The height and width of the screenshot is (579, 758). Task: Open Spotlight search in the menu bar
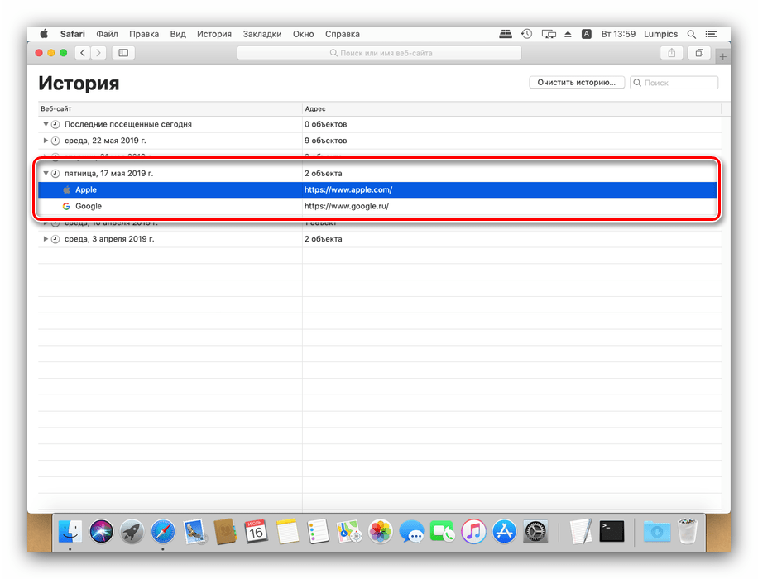click(x=691, y=34)
